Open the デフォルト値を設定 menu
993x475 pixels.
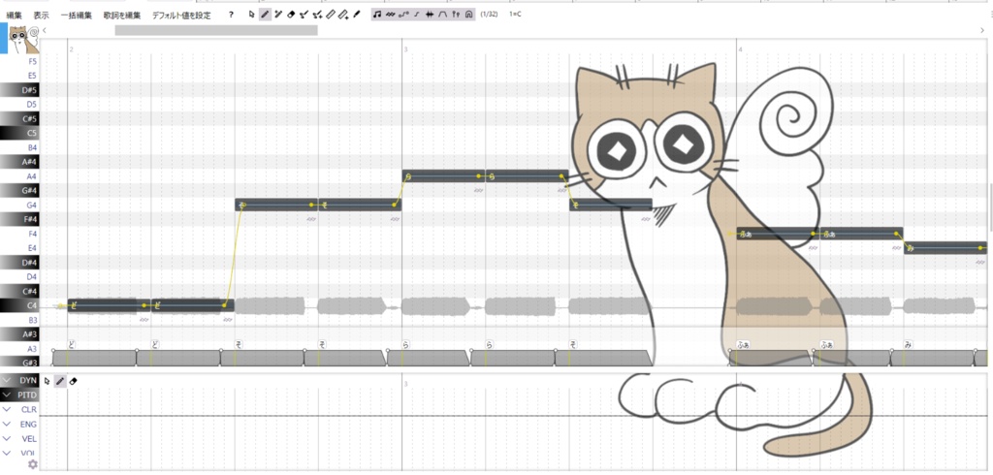(181, 15)
